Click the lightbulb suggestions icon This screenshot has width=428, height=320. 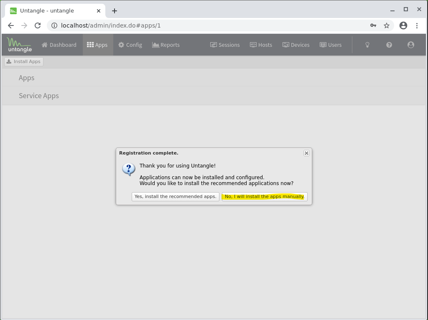pyautogui.click(x=367, y=45)
